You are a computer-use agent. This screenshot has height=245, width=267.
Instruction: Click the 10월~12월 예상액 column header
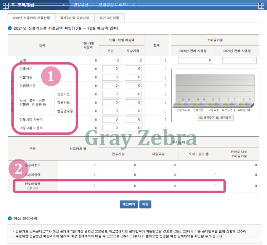pyautogui.click(x=122, y=40)
